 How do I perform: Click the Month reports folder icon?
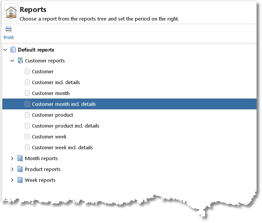20,158
